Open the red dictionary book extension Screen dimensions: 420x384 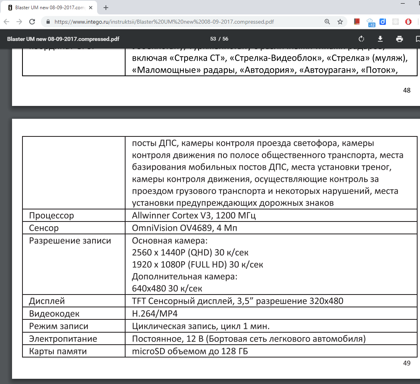[x=357, y=22]
